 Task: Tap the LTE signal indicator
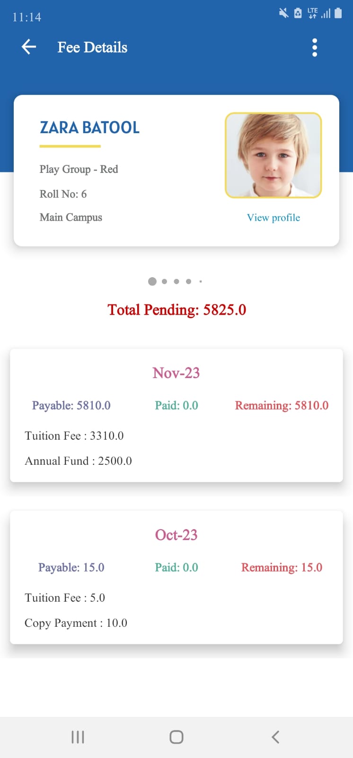click(x=312, y=13)
